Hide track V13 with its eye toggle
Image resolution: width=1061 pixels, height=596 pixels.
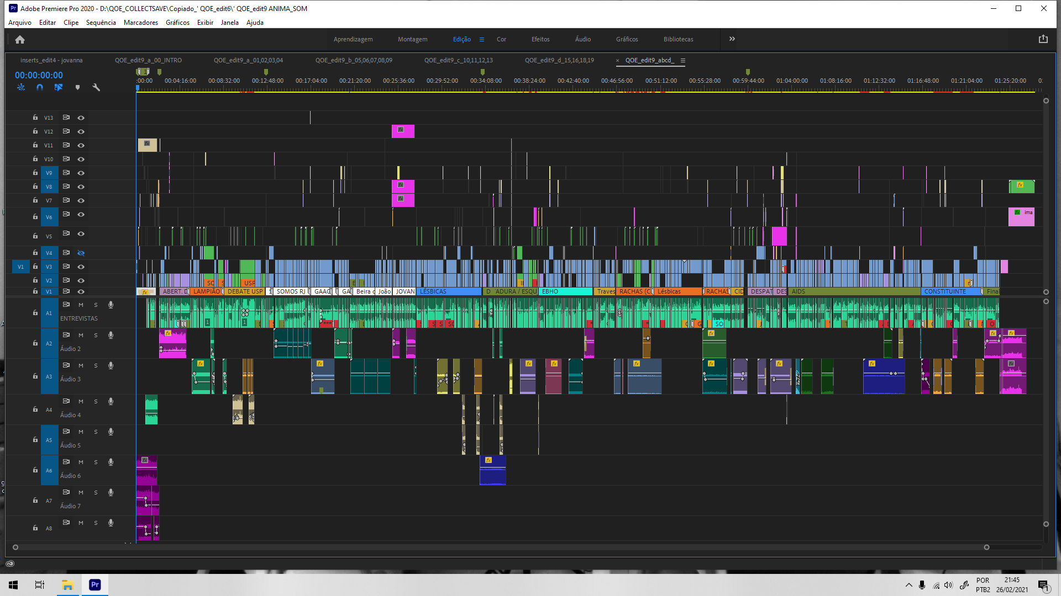pyautogui.click(x=81, y=118)
